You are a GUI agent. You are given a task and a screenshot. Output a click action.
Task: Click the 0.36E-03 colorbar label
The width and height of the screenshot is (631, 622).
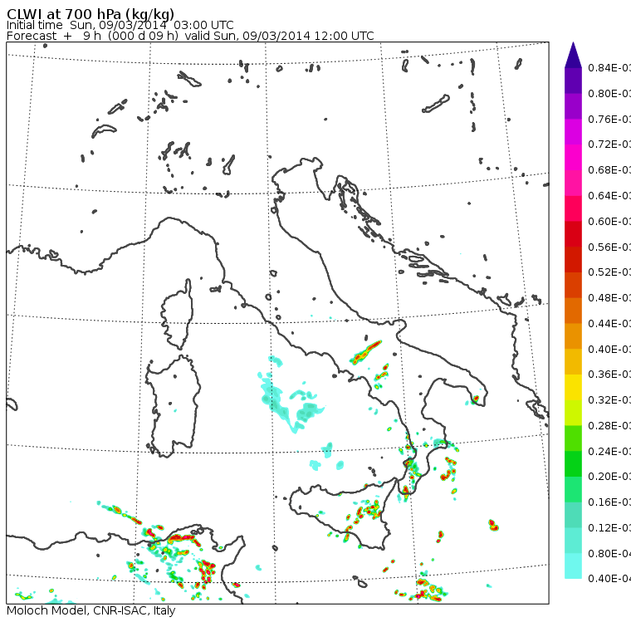coord(609,375)
